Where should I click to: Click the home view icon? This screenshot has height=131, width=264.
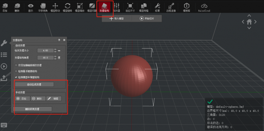point(249,22)
